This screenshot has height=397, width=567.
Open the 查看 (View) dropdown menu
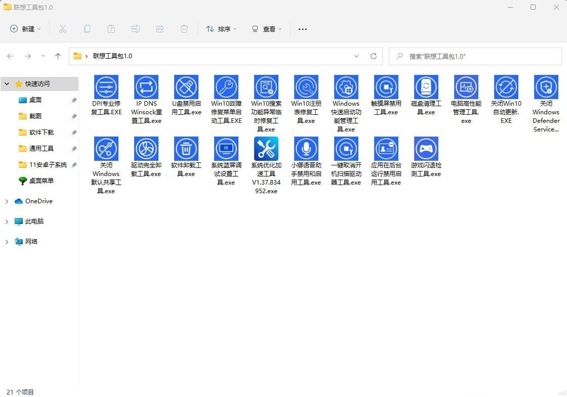266,29
